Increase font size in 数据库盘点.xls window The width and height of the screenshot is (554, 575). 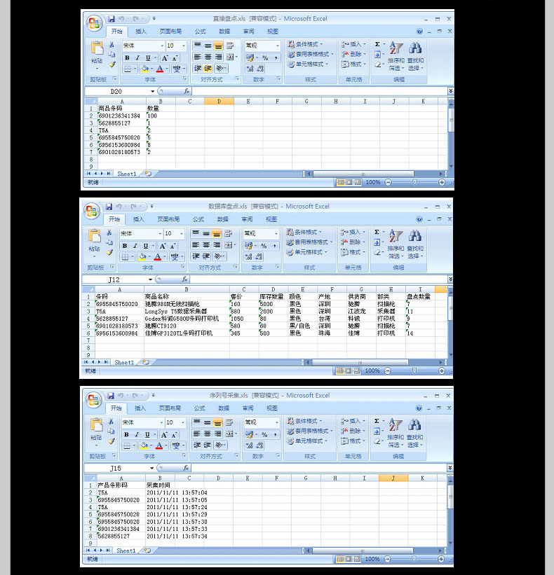[163, 246]
